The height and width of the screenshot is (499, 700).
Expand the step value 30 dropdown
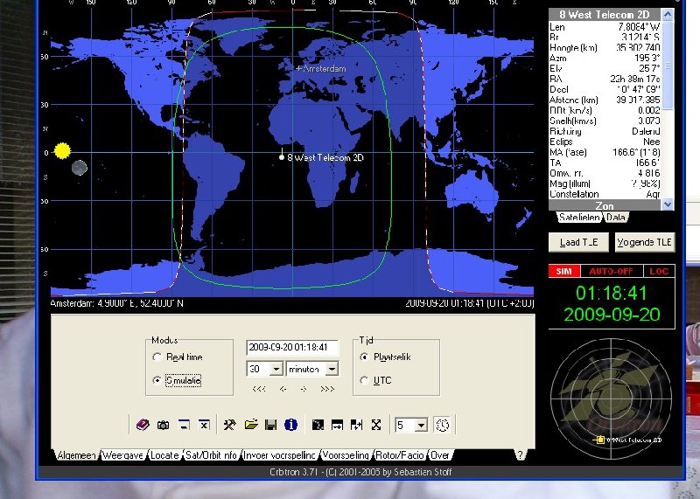tap(276, 370)
